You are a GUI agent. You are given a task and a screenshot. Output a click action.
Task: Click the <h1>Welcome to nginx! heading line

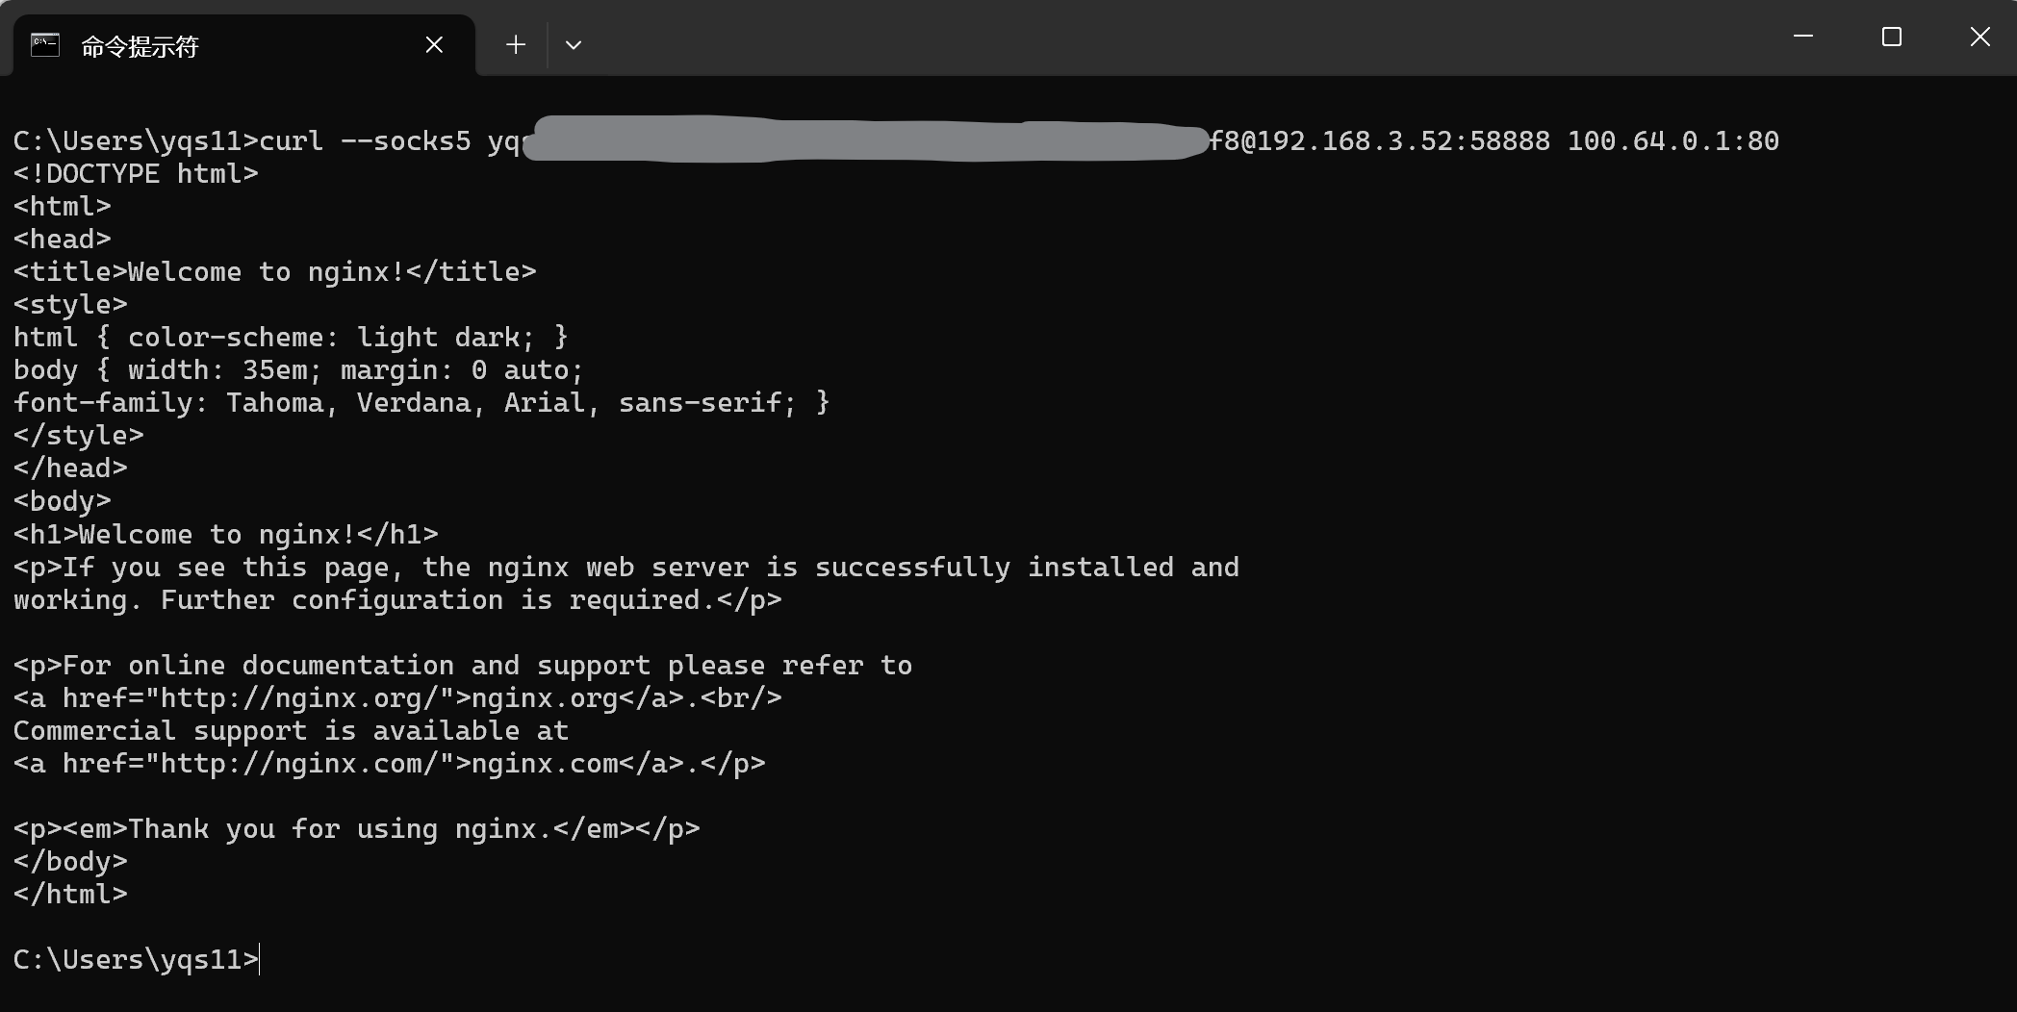(226, 534)
